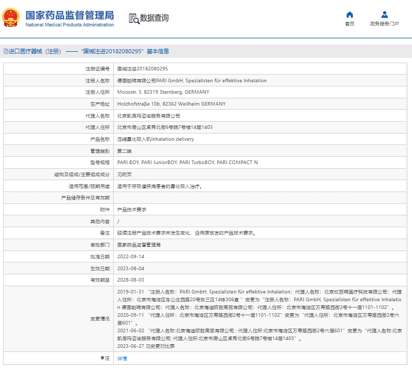
Task: Select the slash value in 其他内容 row
Action: pyautogui.click(x=118, y=222)
